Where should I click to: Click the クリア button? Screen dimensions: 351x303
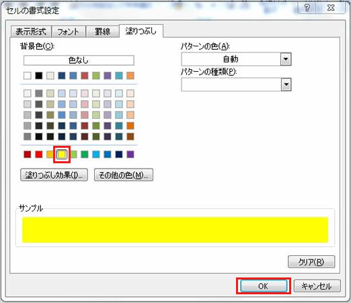[x=311, y=261]
